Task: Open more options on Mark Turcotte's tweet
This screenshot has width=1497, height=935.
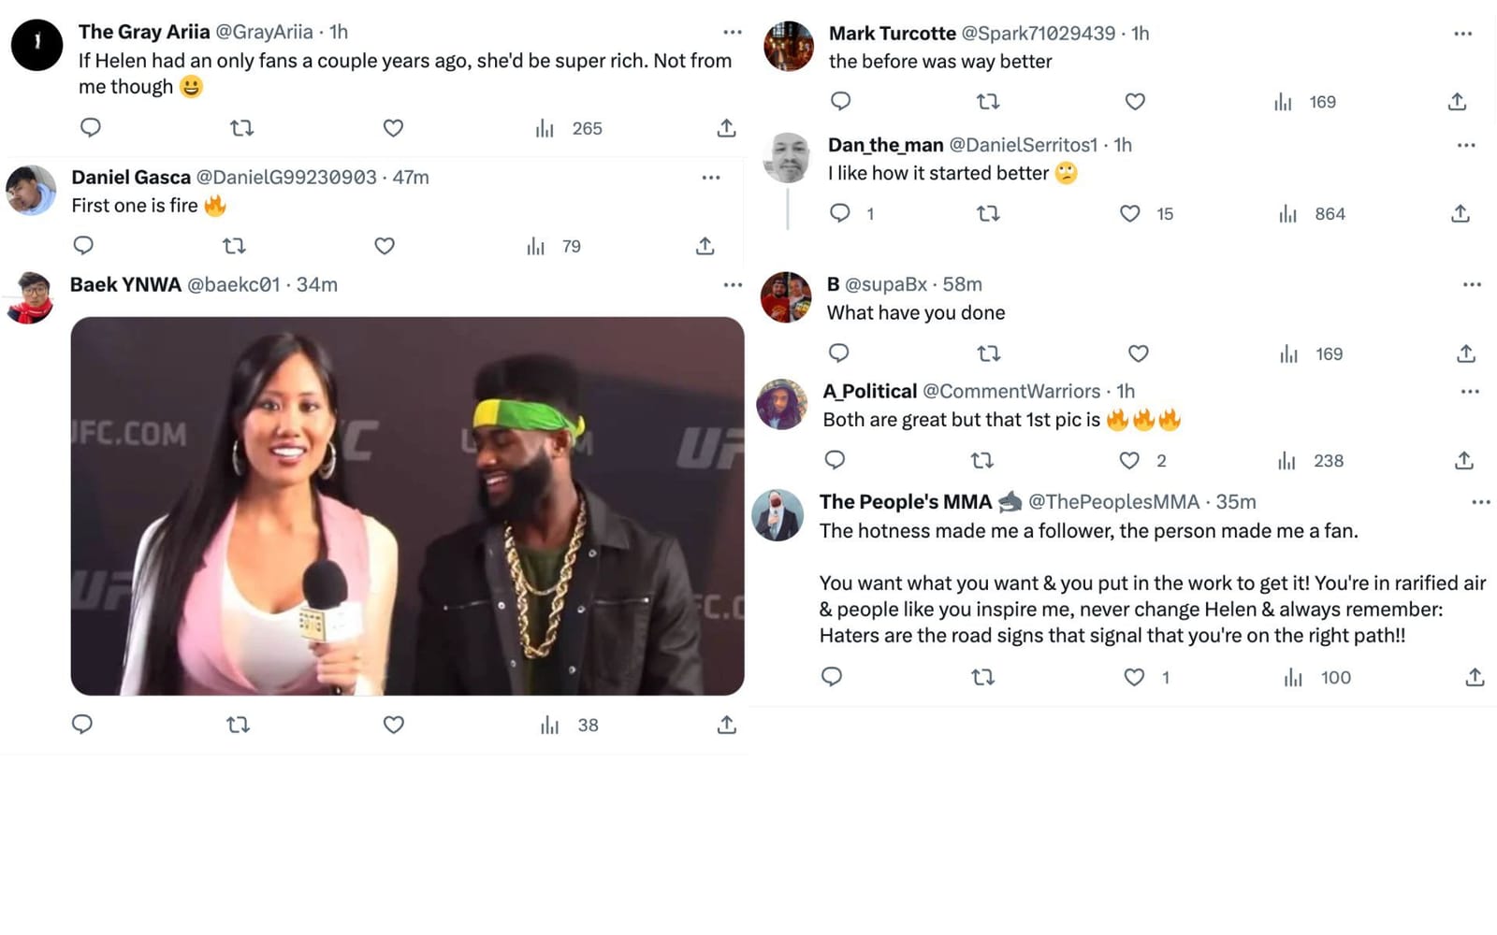Action: click(1462, 34)
